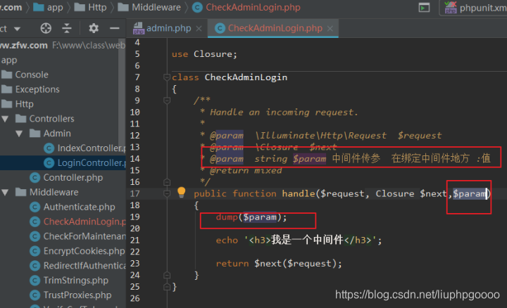The width and height of the screenshot is (507, 308).
Task: Select the Console folder
Action: (x=25, y=75)
